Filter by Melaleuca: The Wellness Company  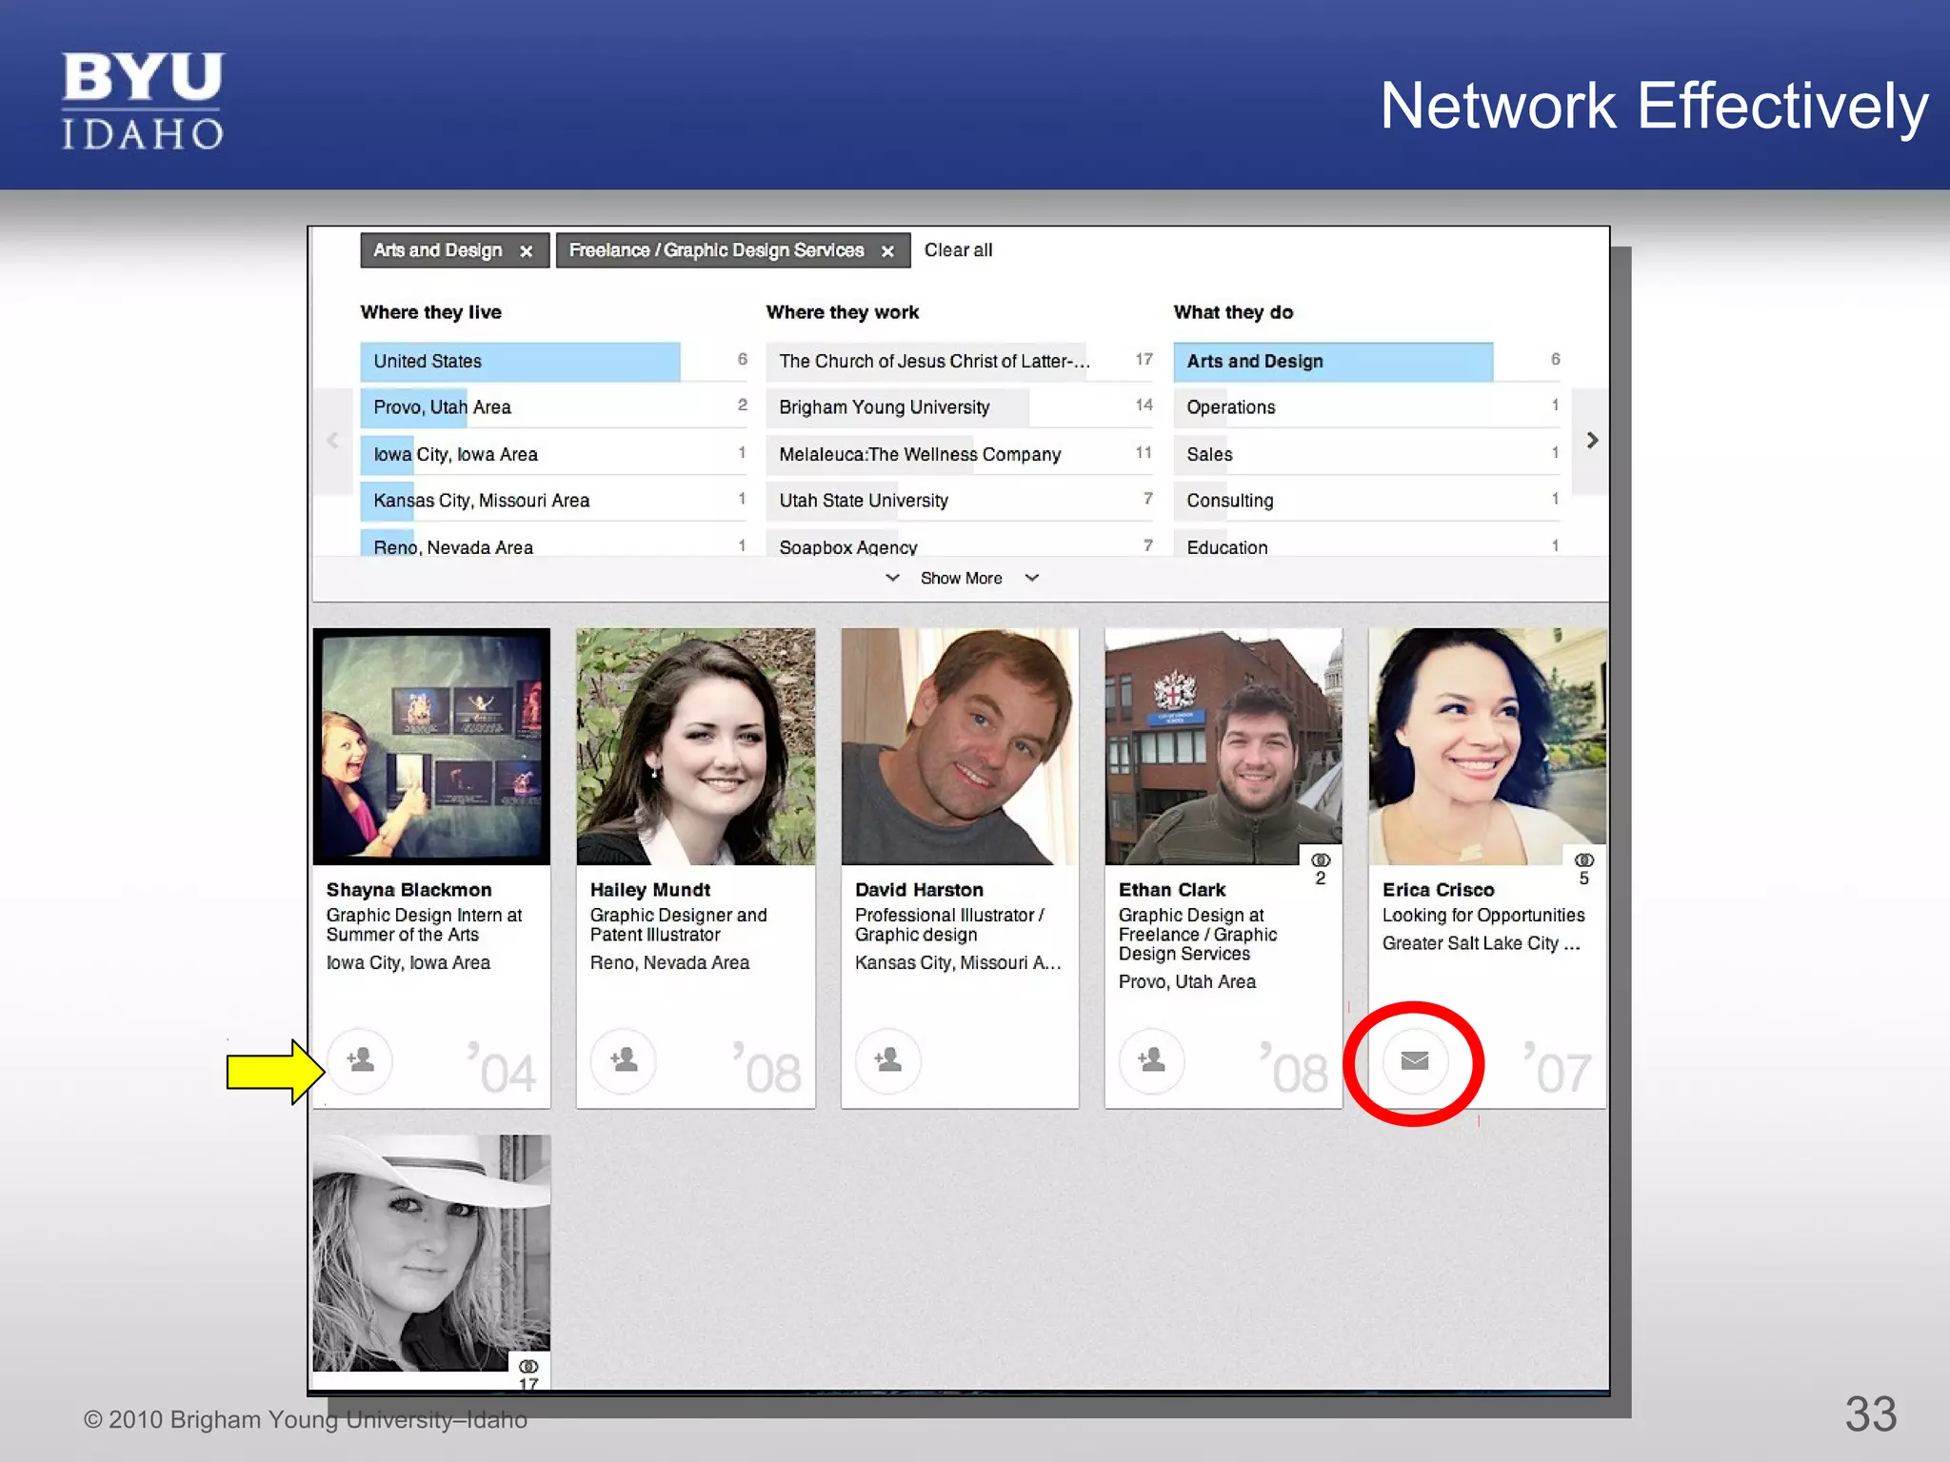(960, 454)
